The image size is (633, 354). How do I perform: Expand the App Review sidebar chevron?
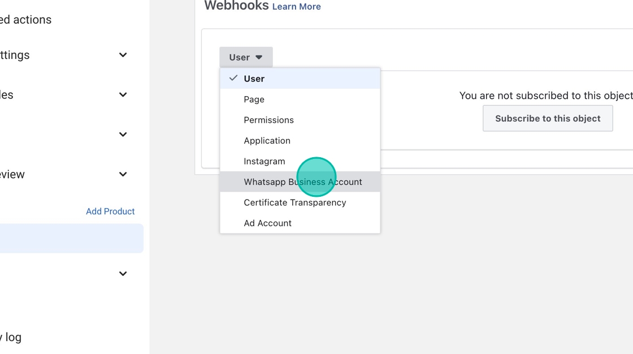pos(123,174)
